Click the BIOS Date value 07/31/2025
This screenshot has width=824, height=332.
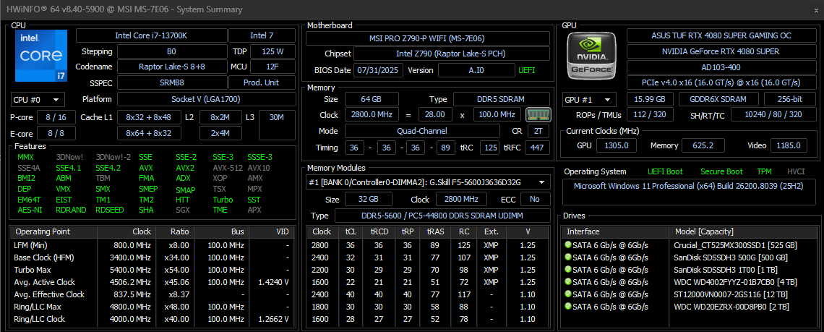click(379, 70)
